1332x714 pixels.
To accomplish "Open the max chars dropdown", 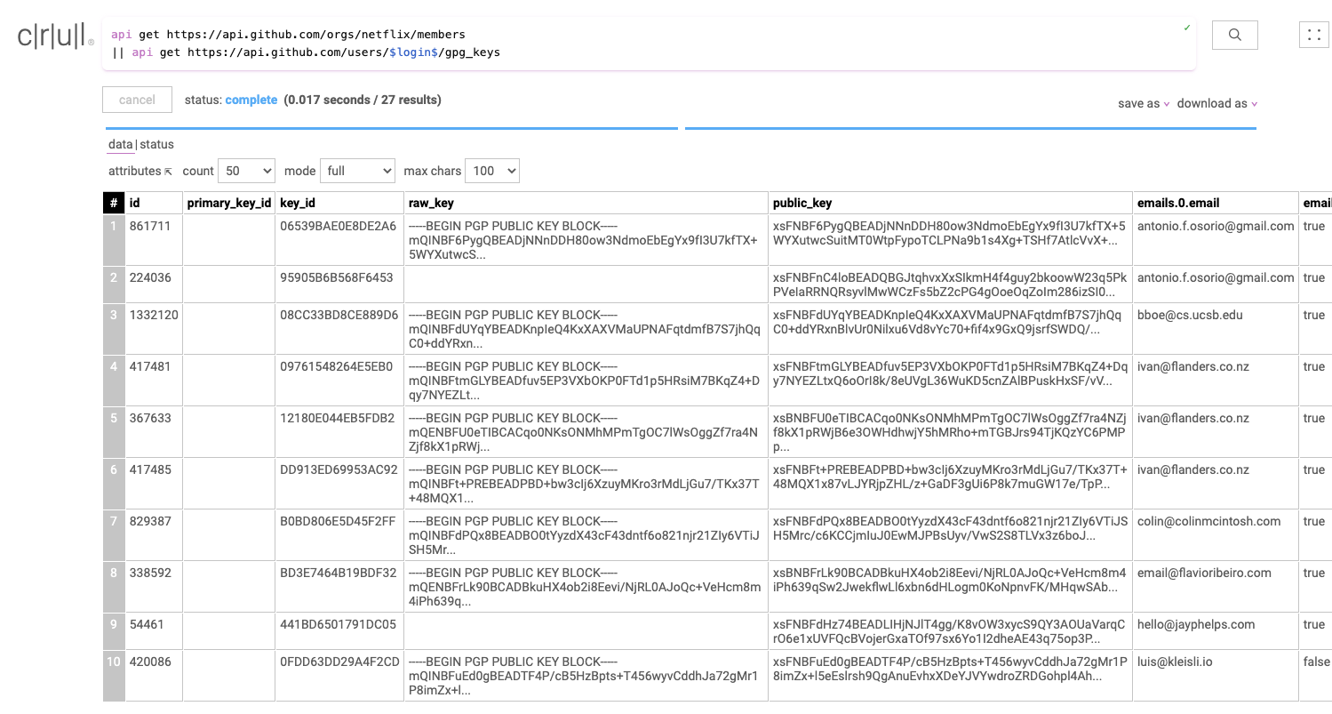I will point(491,171).
